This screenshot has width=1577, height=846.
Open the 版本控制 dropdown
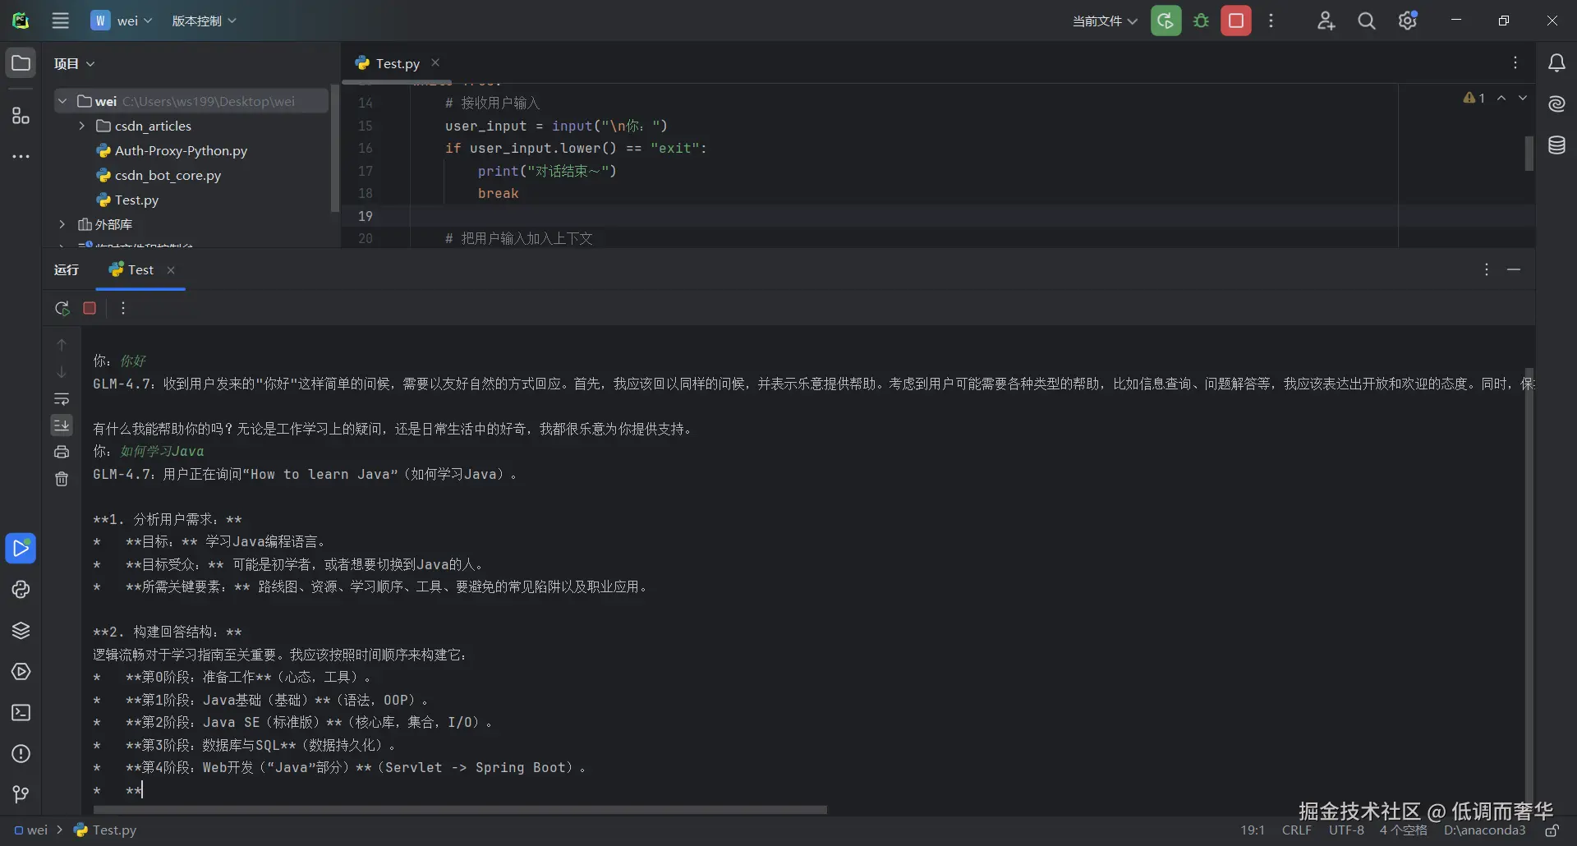tap(204, 21)
